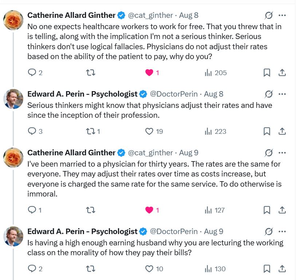
Task: Open more options on Catherine's Aug 9 tweet
Action: [x=282, y=152]
